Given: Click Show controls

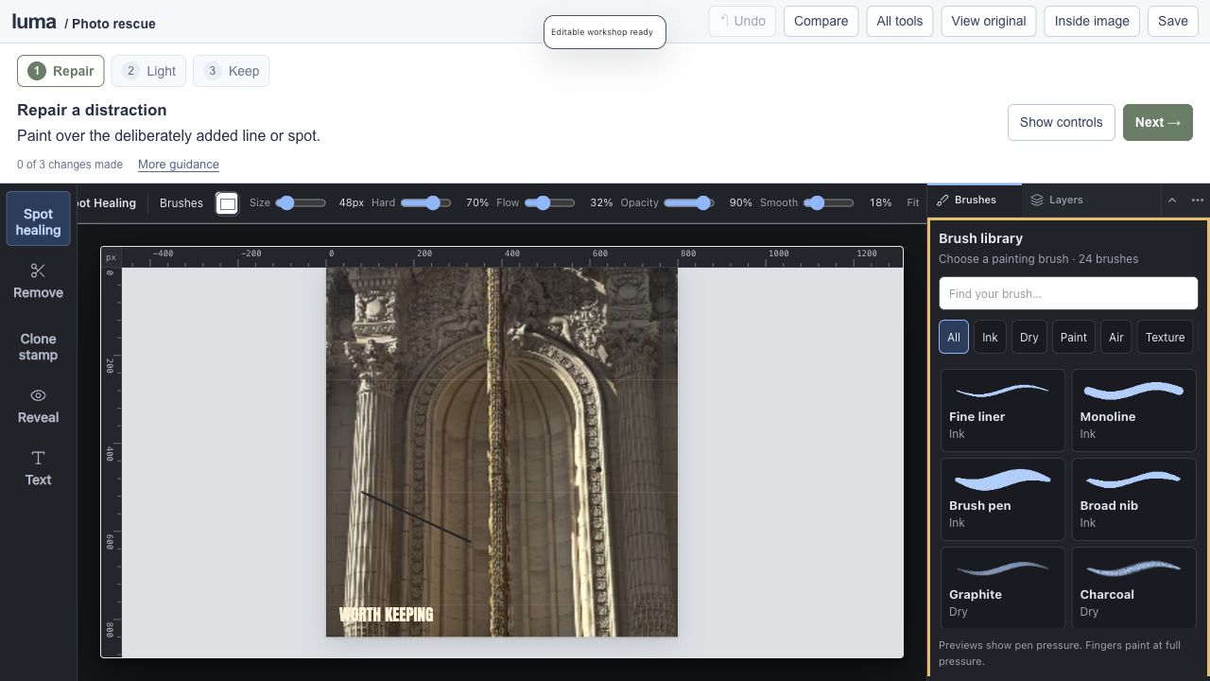Looking at the screenshot, I should click(1061, 122).
